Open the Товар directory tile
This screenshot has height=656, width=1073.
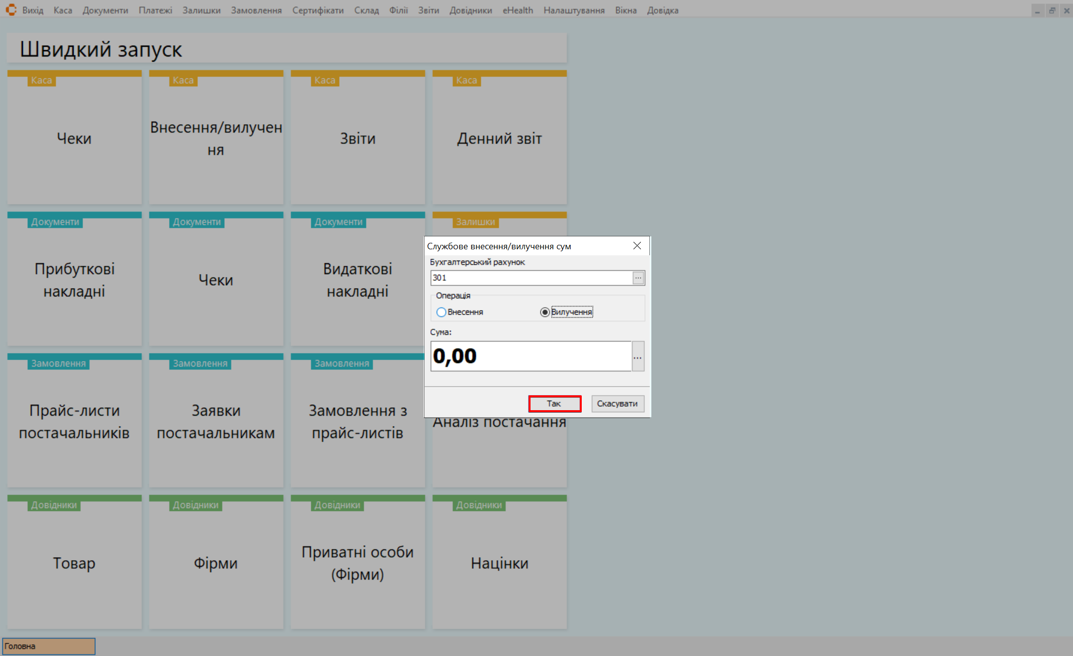[x=74, y=564]
